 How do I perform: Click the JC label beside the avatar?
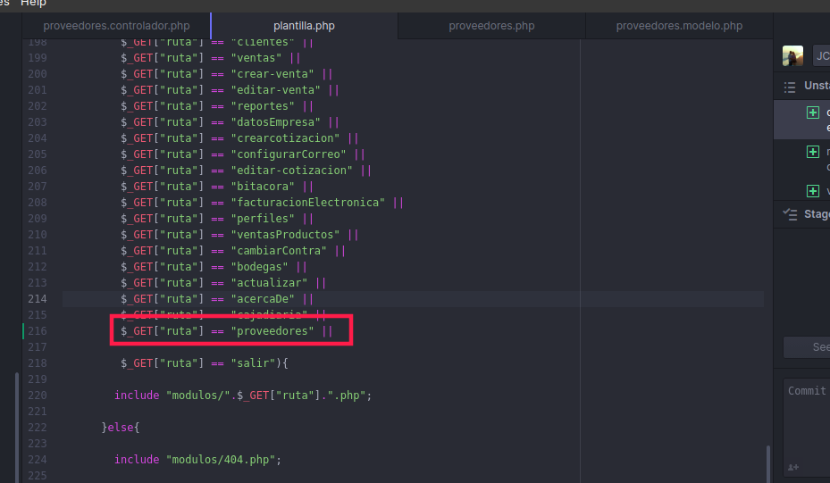(x=820, y=56)
